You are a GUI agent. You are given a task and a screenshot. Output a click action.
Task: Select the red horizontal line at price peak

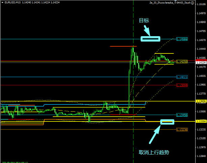click(123, 46)
